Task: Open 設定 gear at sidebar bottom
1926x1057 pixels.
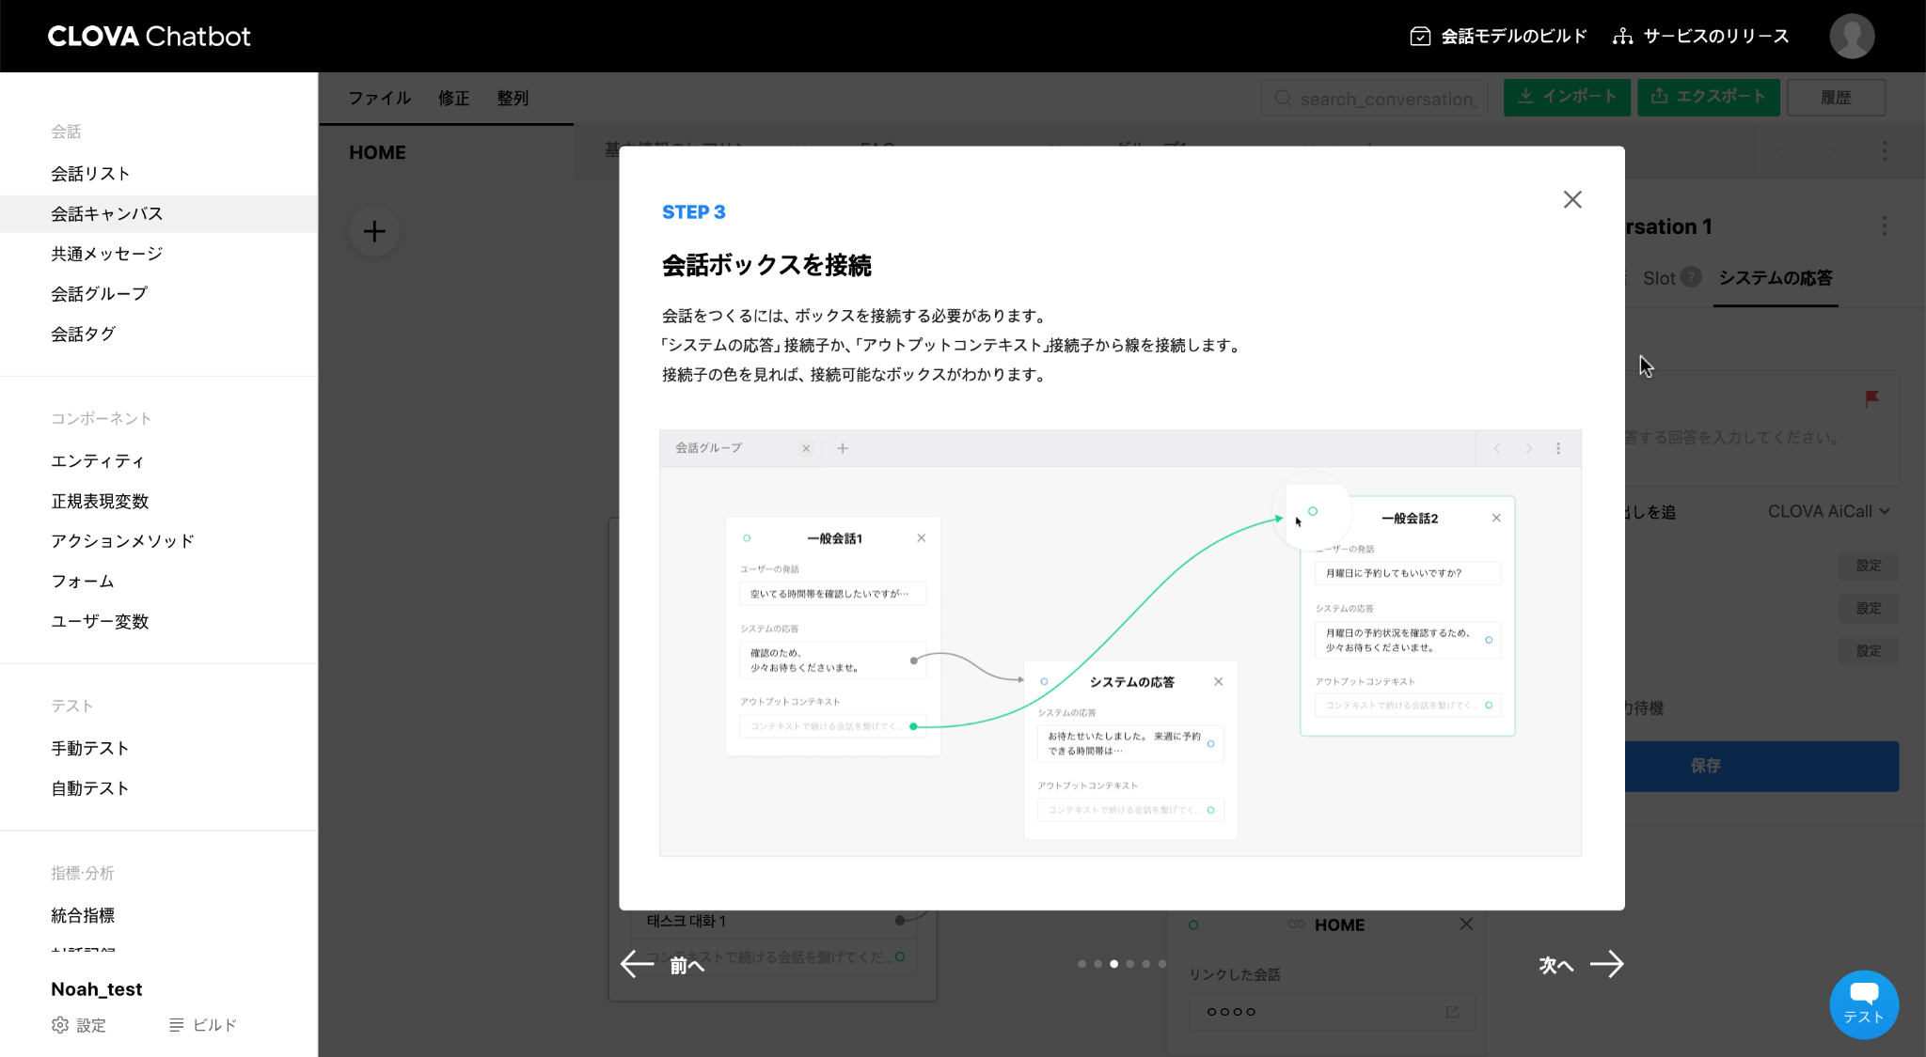Action: click(79, 1025)
